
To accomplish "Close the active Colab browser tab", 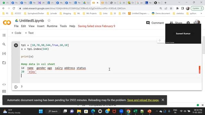I will point(97,3).
